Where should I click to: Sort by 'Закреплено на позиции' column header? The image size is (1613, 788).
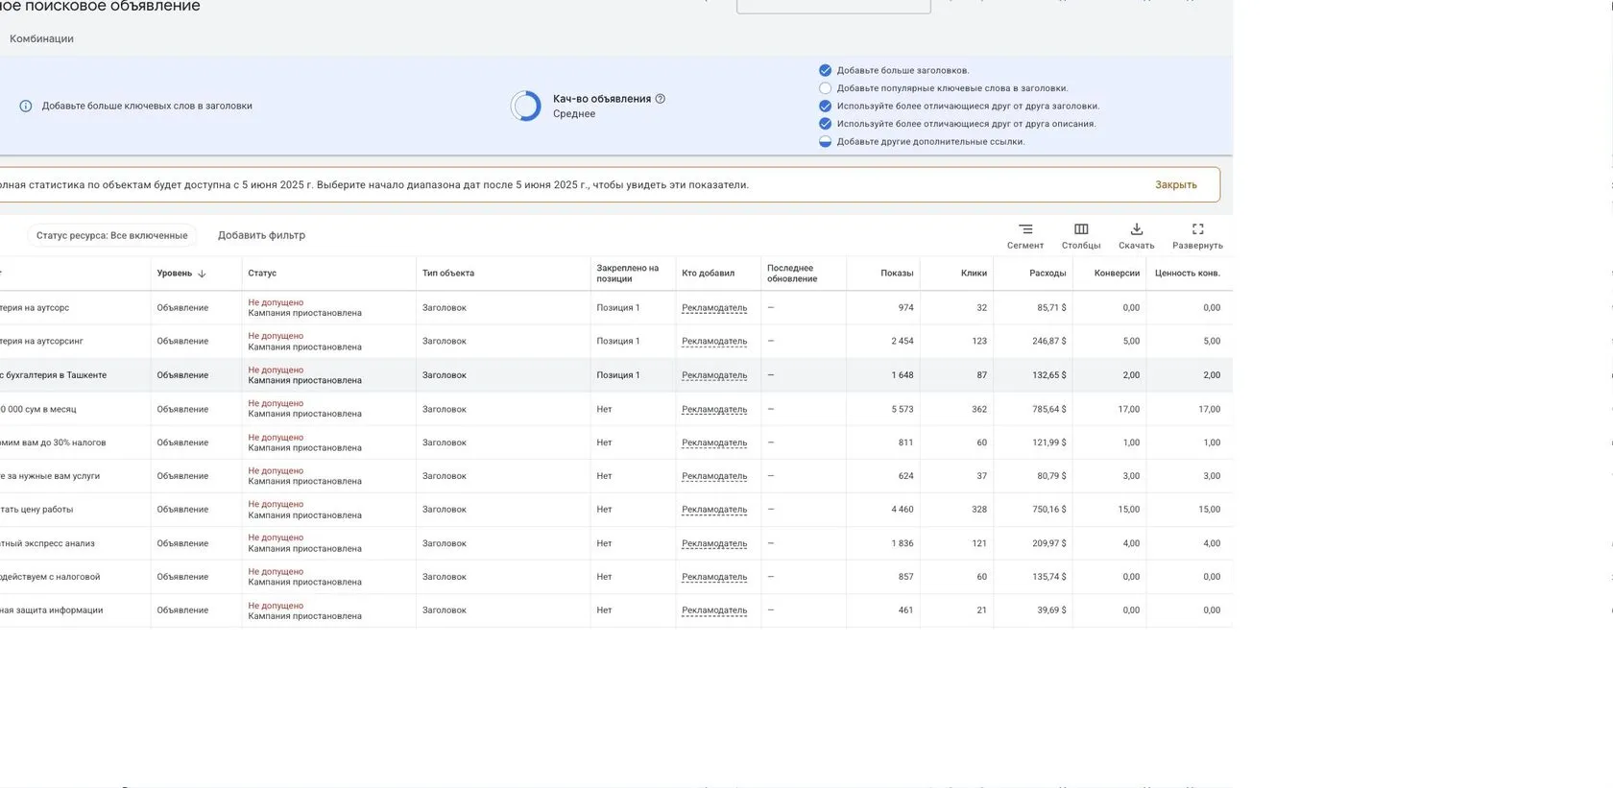point(628,274)
